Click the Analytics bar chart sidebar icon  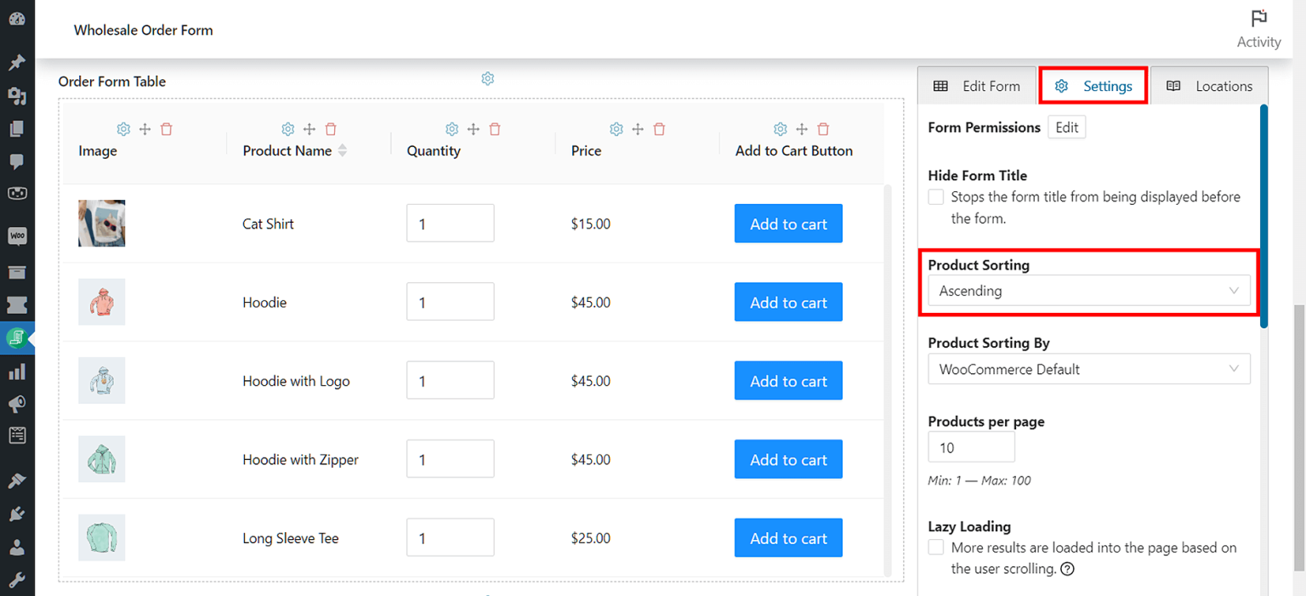(x=17, y=371)
